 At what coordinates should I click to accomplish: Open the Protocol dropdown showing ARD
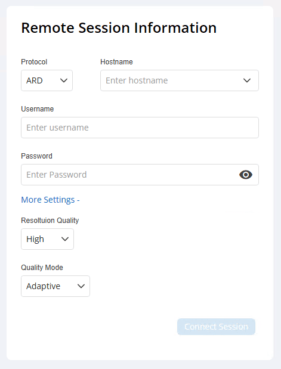(47, 80)
